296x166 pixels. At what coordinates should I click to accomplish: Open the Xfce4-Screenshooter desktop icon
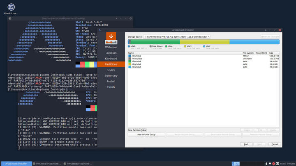click(11, 9)
